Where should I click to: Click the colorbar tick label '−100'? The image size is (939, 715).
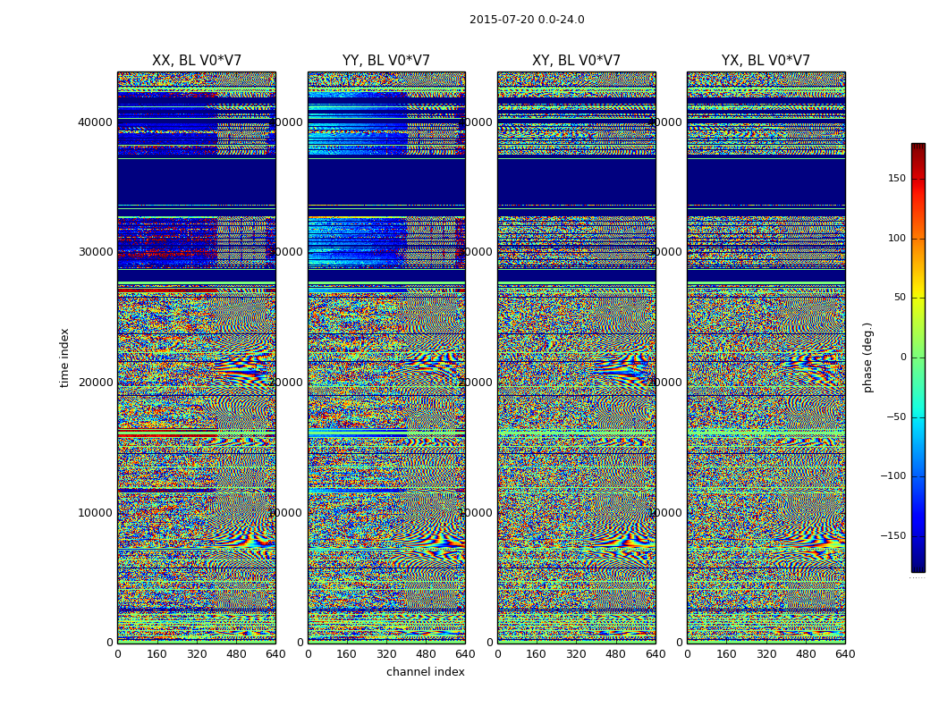[x=893, y=476]
